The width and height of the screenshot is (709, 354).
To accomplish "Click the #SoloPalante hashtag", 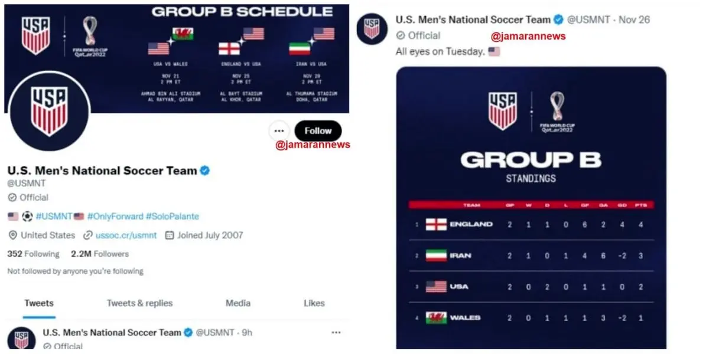I will [172, 217].
